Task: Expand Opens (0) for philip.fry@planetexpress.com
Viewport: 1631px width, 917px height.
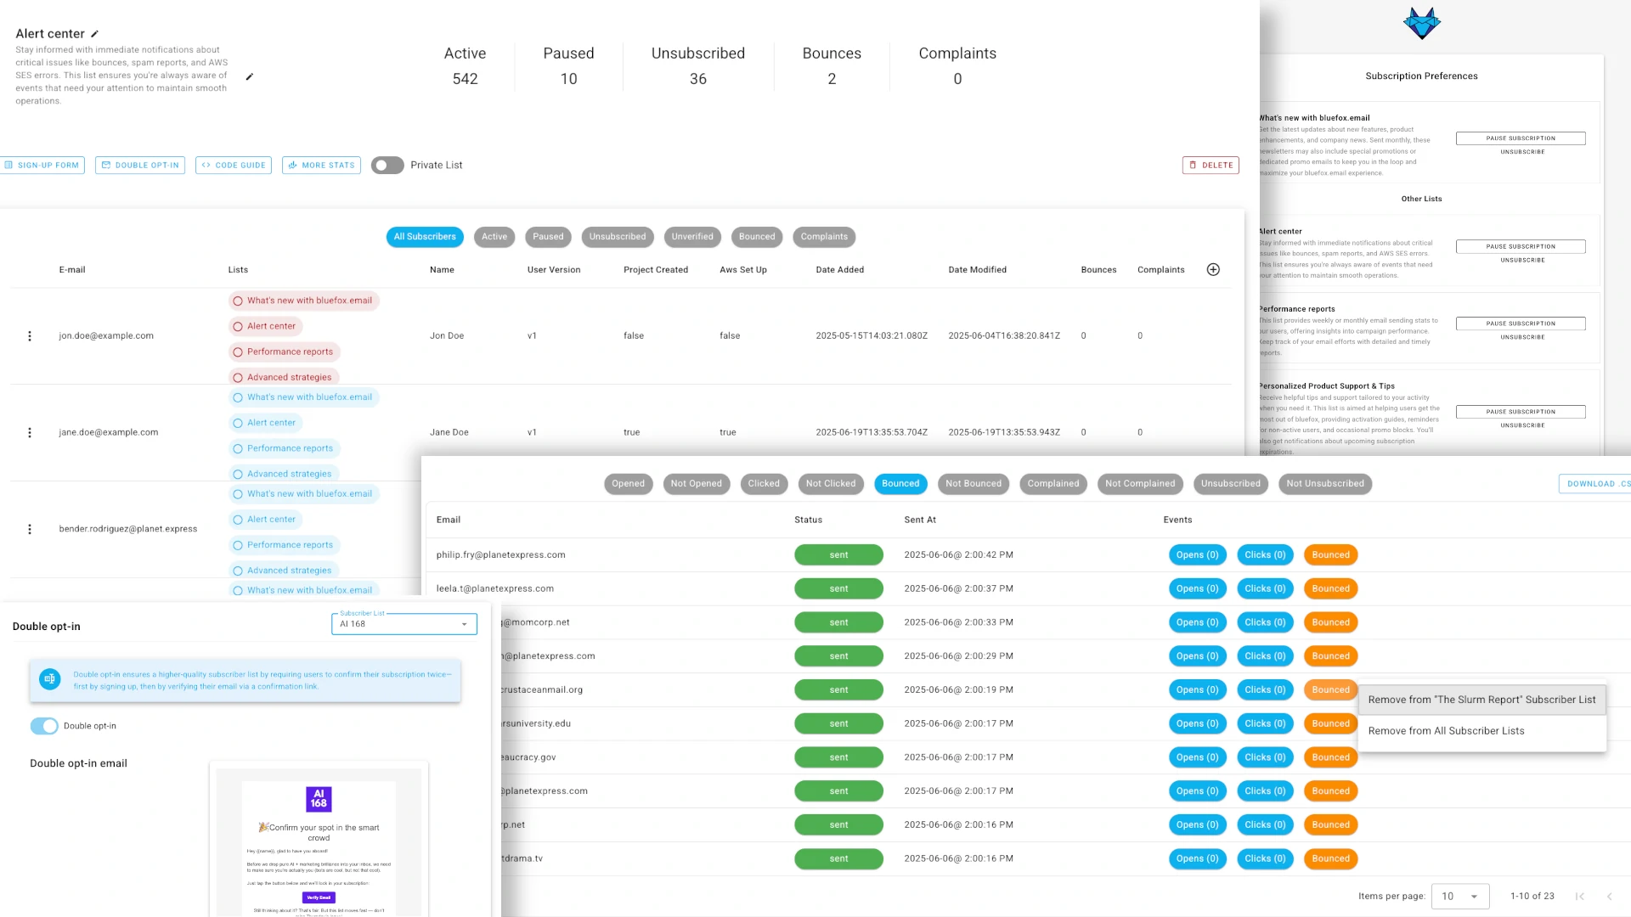Action: tap(1197, 554)
